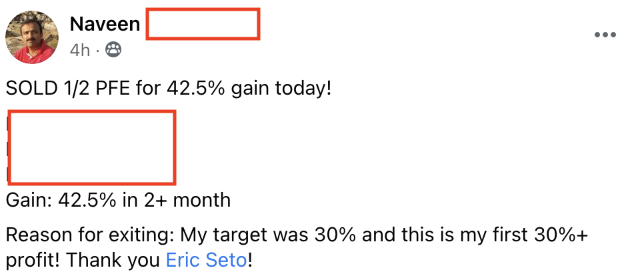Click the word today! in the post
This screenshot has width=644, height=280.
(303, 89)
